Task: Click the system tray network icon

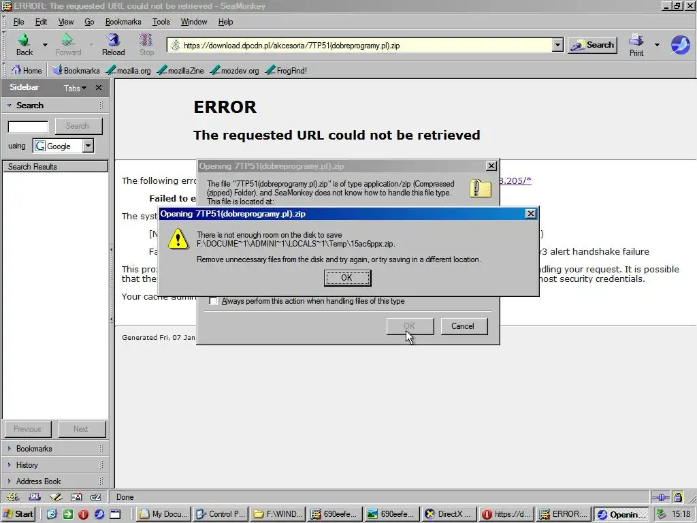Action: point(661,514)
